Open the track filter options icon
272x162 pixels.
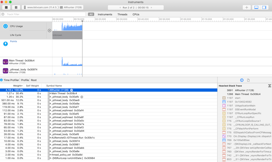(3, 14)
